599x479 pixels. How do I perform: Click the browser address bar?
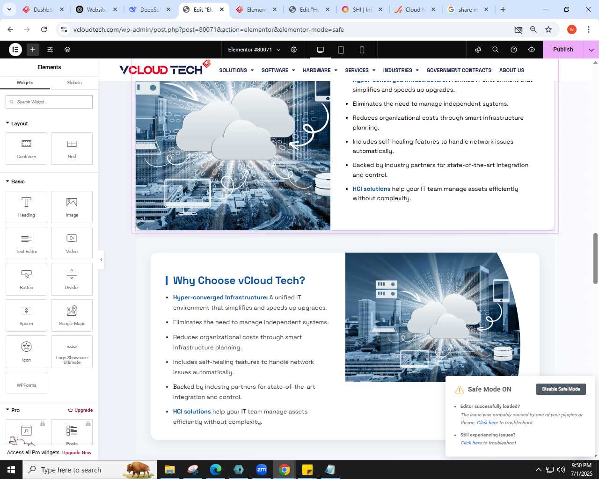pyautogui.click(x=290, y=29)
